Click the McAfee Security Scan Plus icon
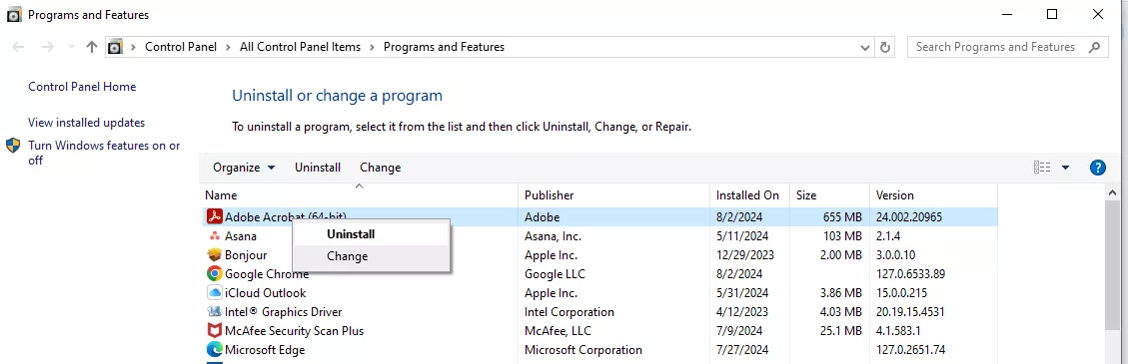Viewport: 1128px width, 364px height. [x=214, y=331]
